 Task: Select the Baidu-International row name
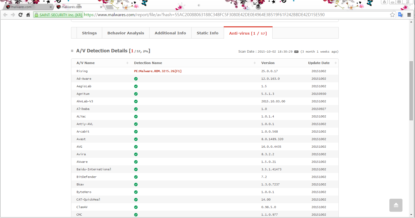coord(94,169)
